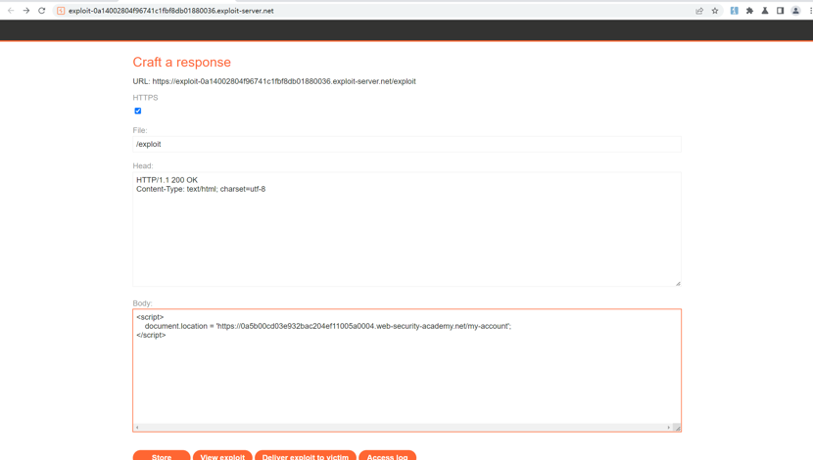Viewport: 813px width, 460px height.
Task: Open the profile avatar menu
Action: point(795,11)
